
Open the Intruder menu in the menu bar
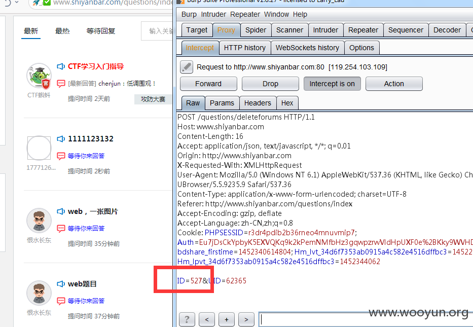pos(213,14)
